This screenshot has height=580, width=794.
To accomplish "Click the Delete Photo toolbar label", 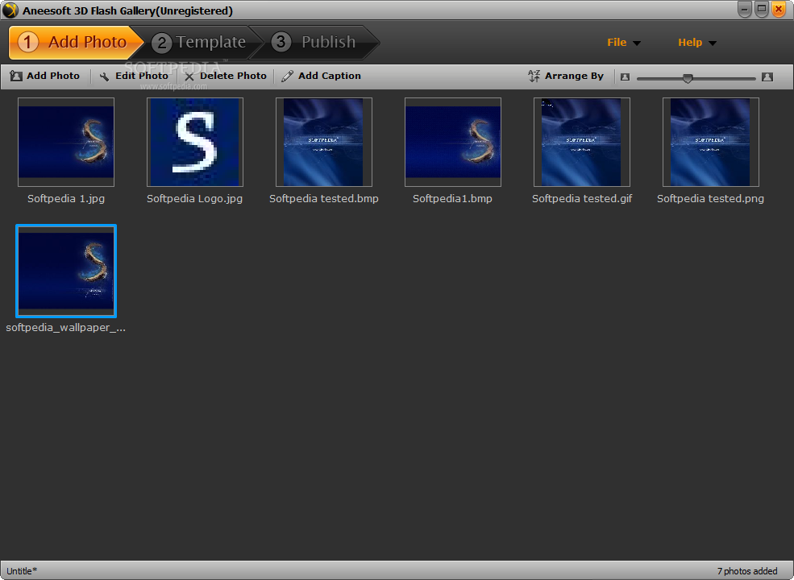I will [233, 76].
